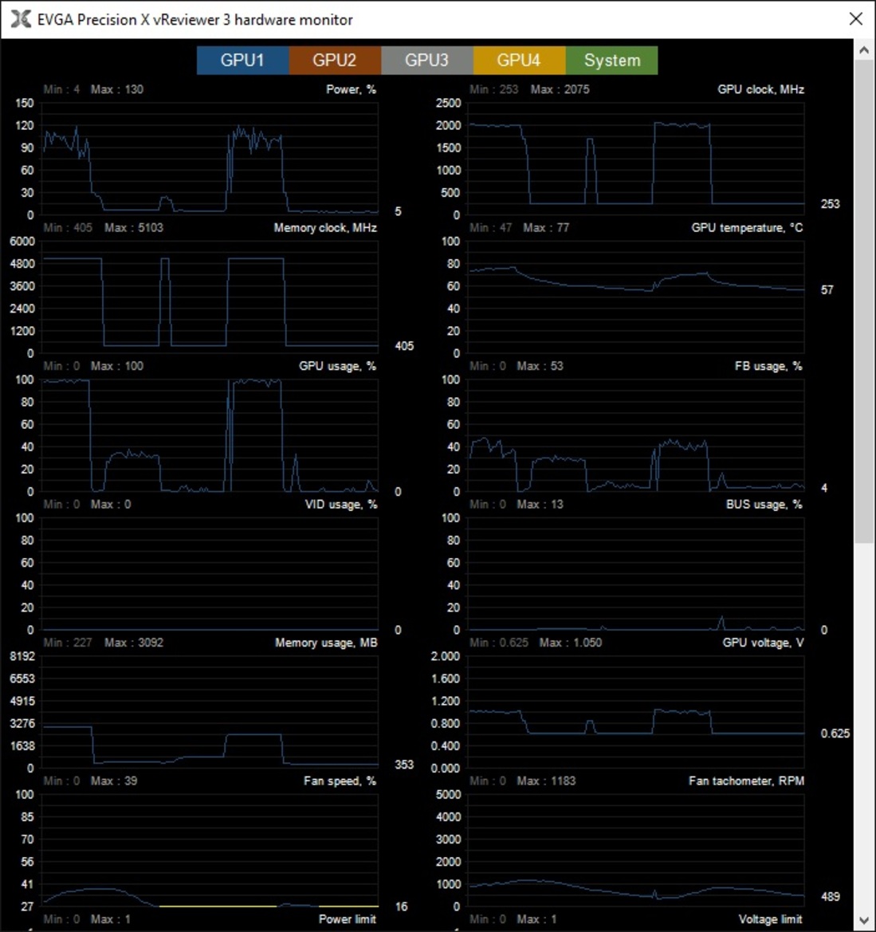Click the scrollbar up arrow
The width and height of the screenshot is (876, 932).
(x=864, y=50)
